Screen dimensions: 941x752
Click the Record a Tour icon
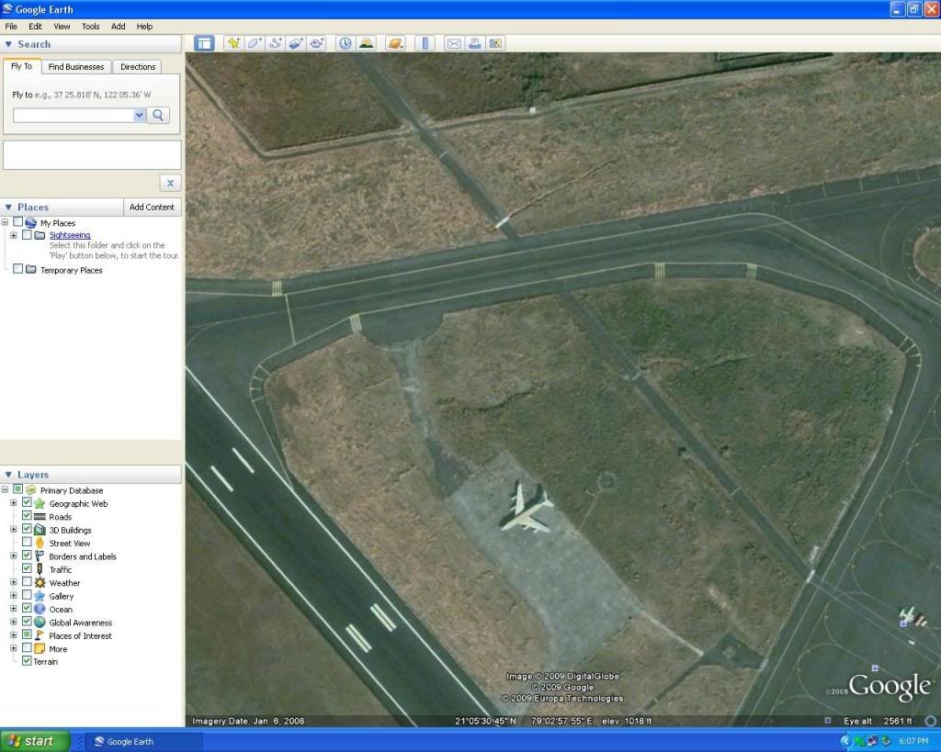pos(317,43)
